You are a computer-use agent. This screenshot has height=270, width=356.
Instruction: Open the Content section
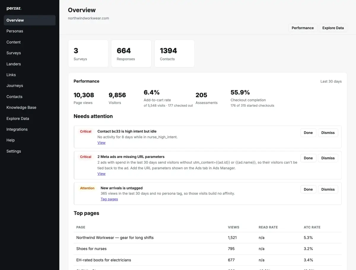[x=30, y=42]
